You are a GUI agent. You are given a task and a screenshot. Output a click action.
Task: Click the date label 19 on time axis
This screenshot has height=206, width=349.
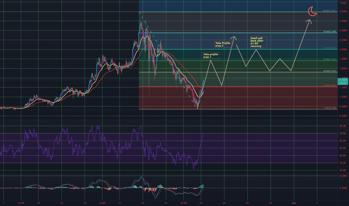(143, 203)
